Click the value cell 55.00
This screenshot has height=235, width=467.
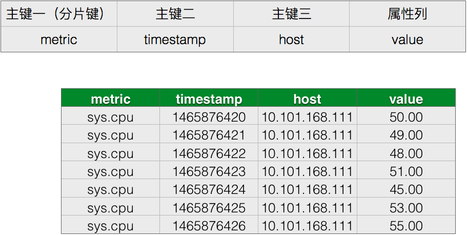click(x=406, y=225)
